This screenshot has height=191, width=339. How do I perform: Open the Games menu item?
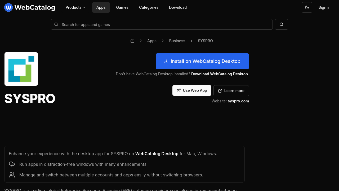pos(122,7)
